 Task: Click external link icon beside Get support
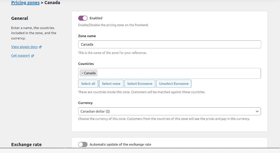click(33, 56)
